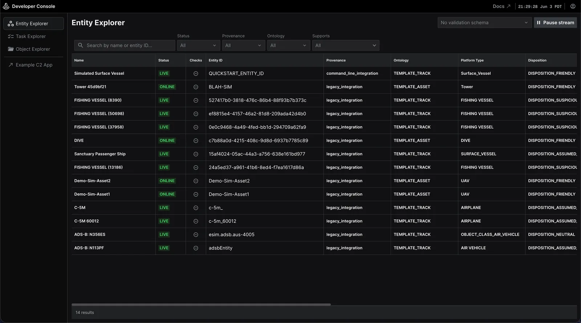
Task: Open the Ontology filter dropdown
Action: point(289,45)
